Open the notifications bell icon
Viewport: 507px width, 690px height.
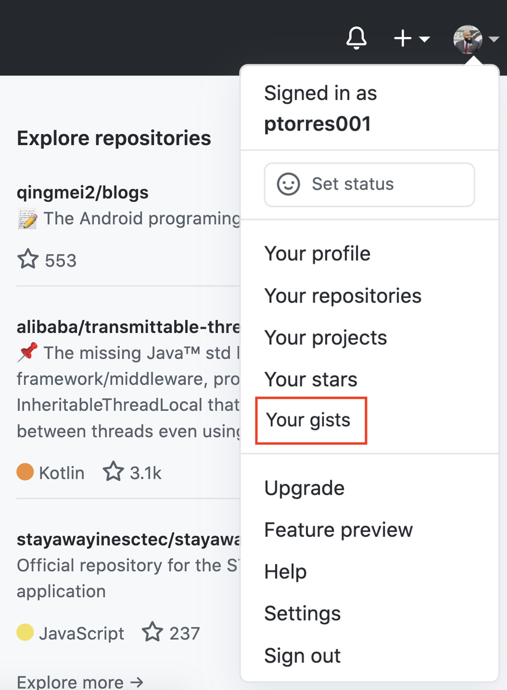[x=356, y=38]
